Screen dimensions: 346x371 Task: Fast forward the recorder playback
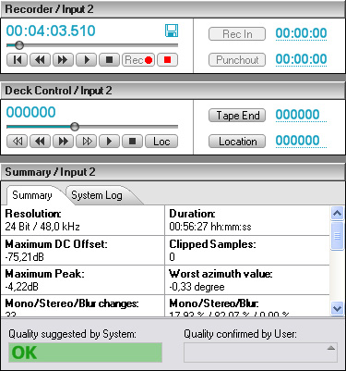coord(63,60)
